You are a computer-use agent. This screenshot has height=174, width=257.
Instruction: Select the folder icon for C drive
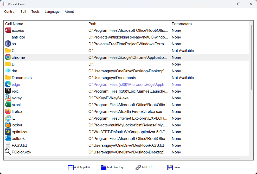[8, 50]
